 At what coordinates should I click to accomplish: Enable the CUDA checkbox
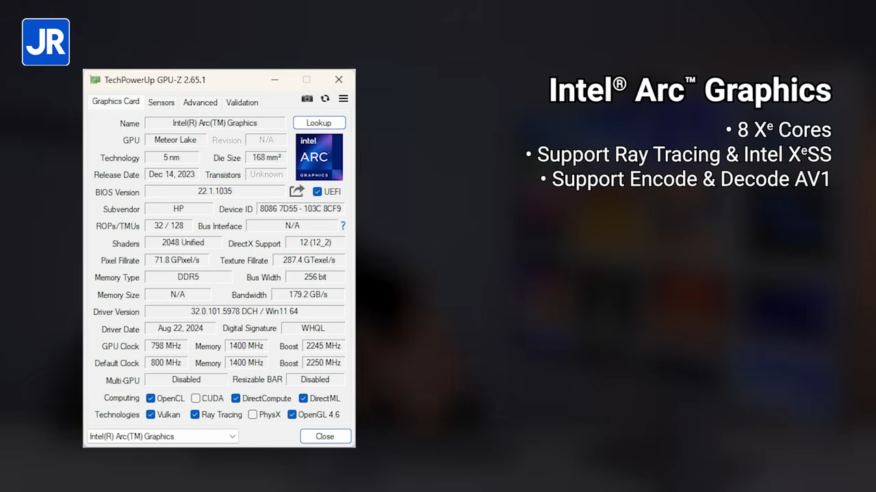(x=196, y=398)
